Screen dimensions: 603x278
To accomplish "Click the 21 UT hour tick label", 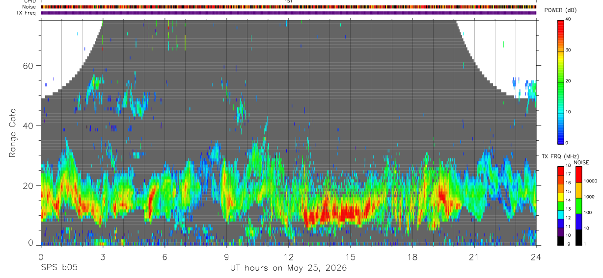I will coord(474,257).
